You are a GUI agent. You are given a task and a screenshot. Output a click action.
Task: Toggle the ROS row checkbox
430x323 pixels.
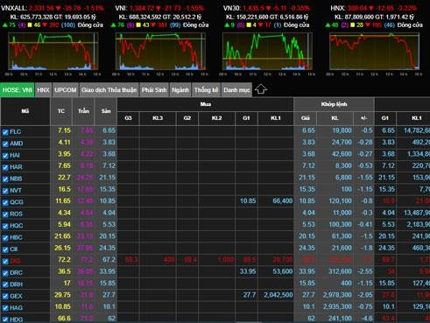click(5, 214)
